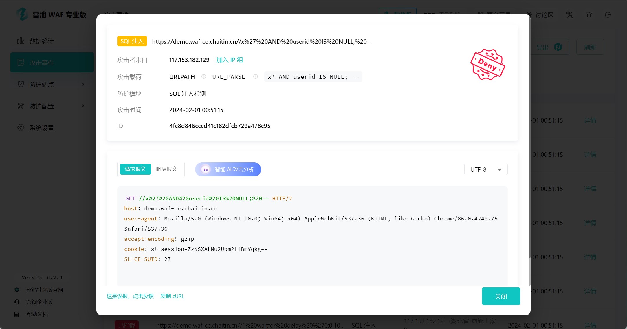Switch to the 响应报文 tab

(167, 169)
